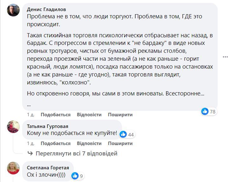Expand "Переглянути всі 7 відповідей" replies
Viewport: 232px width, 182px height.
coord(76,154)
